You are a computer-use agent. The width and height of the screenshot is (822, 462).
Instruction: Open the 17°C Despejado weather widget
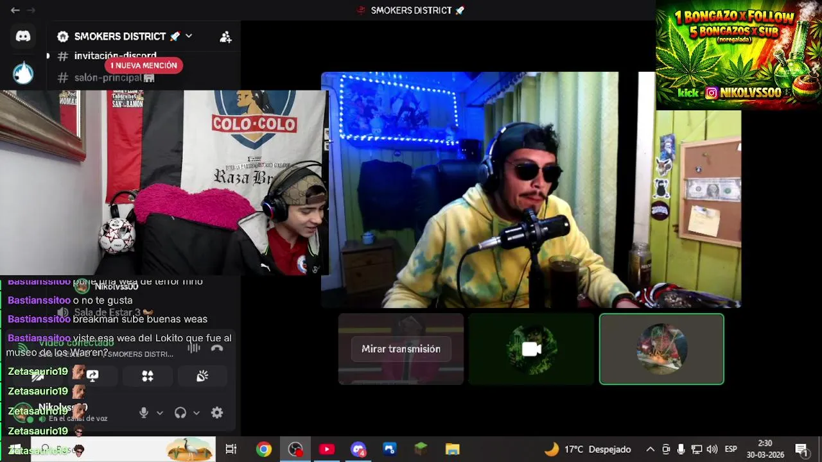(x=588, y=449)
